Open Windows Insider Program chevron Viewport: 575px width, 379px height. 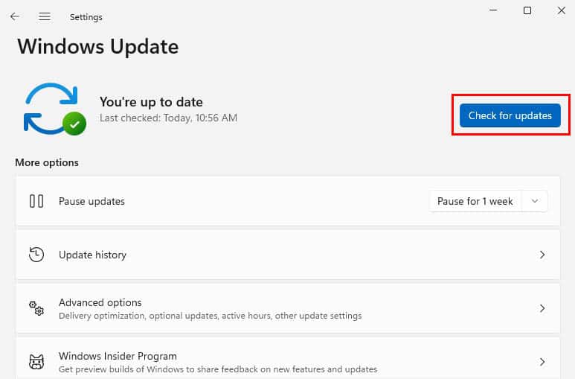(x=542, y=362)
